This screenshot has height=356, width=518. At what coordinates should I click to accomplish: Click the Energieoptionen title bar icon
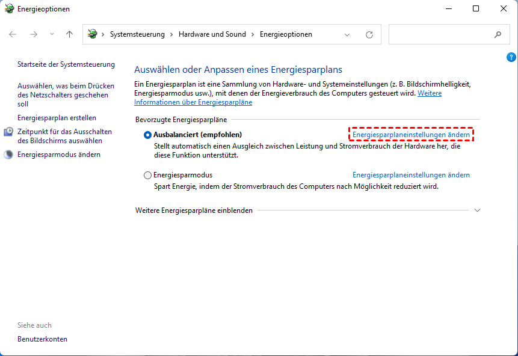point(9,8)
